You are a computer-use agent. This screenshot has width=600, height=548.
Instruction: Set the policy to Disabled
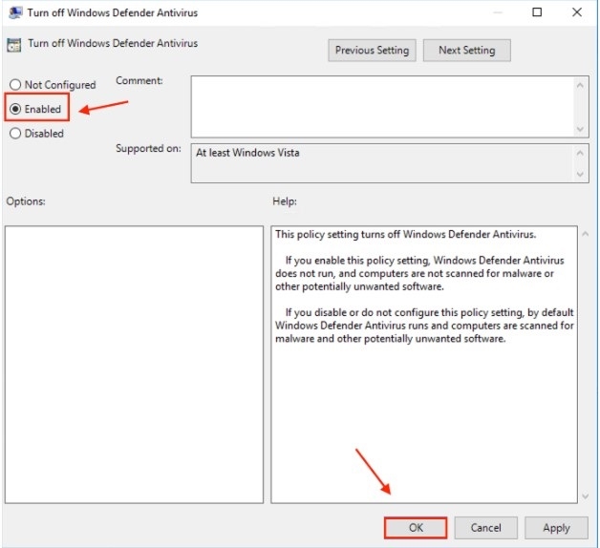(15, 134)
